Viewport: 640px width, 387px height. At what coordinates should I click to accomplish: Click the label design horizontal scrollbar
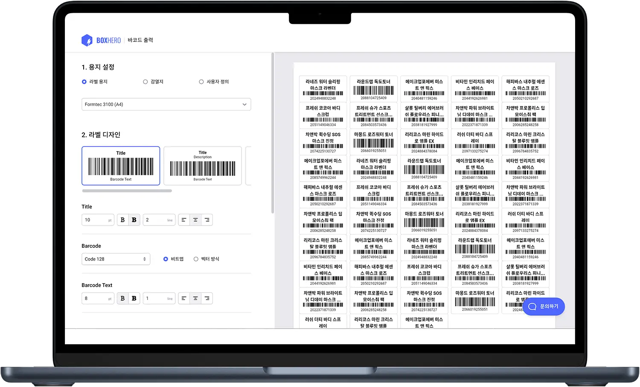[x=127, y=191]
